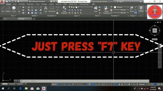
Task: Click the TOP face of the ViewCube
Action: pos(155,31)
